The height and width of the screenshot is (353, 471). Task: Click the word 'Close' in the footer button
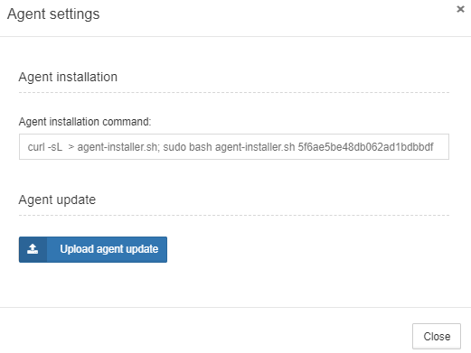tap(437, 337)
